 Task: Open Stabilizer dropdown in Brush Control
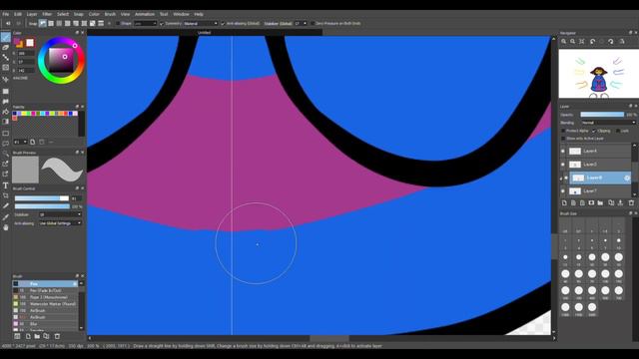[x=60, y=214]
